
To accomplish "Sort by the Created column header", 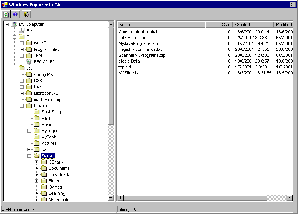I will [253, 25].
